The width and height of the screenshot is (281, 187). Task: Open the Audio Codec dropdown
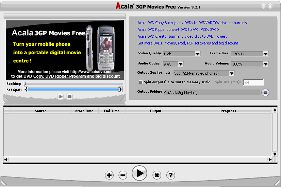[x=180, y=64]
